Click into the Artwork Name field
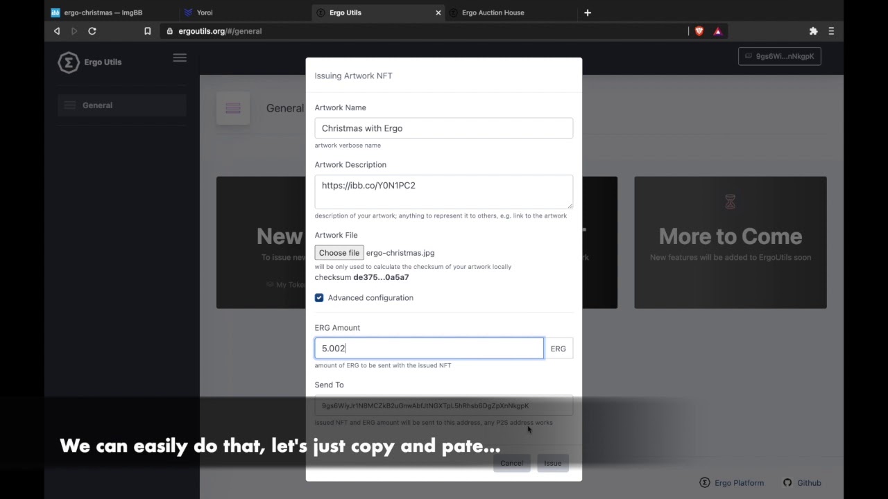The height and width of the screenshot is (499, 888). click(443, 128)
